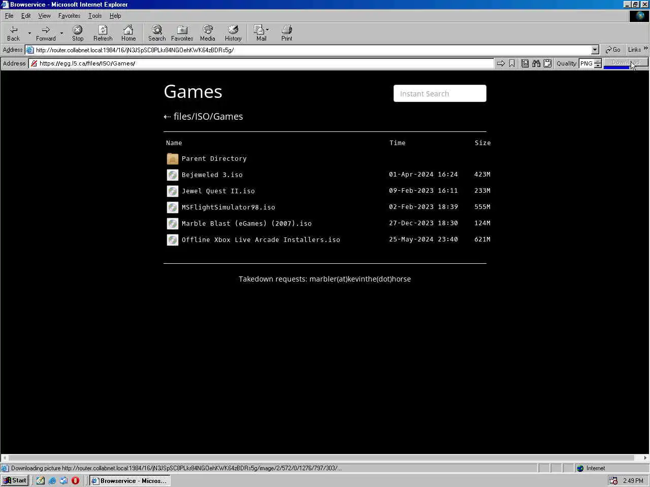The height and width of the screenshot is (487, 650).
Task: Click the 621M size value
Action: click(482, 239)
